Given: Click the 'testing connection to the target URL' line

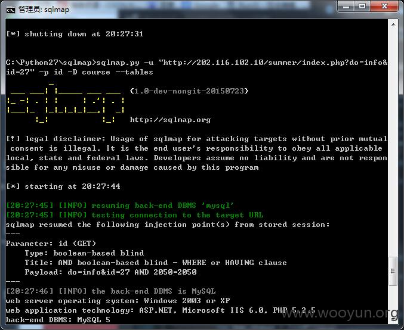Looking at the screenshot, I should point(134,215).
